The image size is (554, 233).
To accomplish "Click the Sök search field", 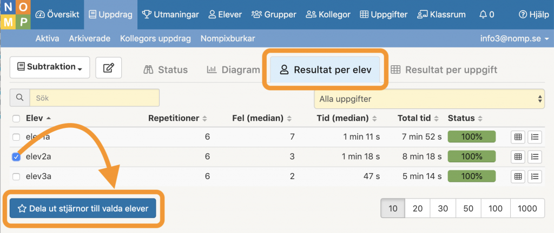I will click(x=94, y=98).
